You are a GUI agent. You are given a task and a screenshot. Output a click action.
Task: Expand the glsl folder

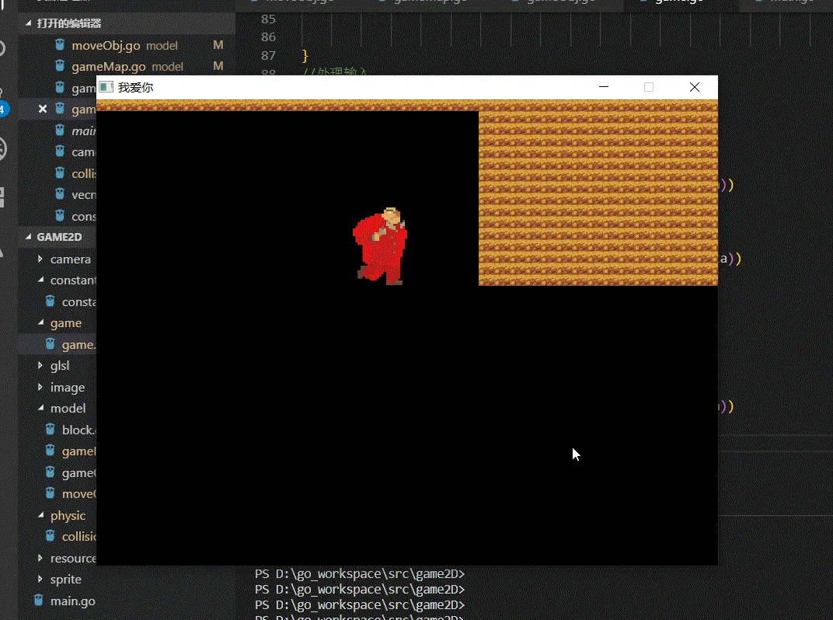tap(40, 365)
